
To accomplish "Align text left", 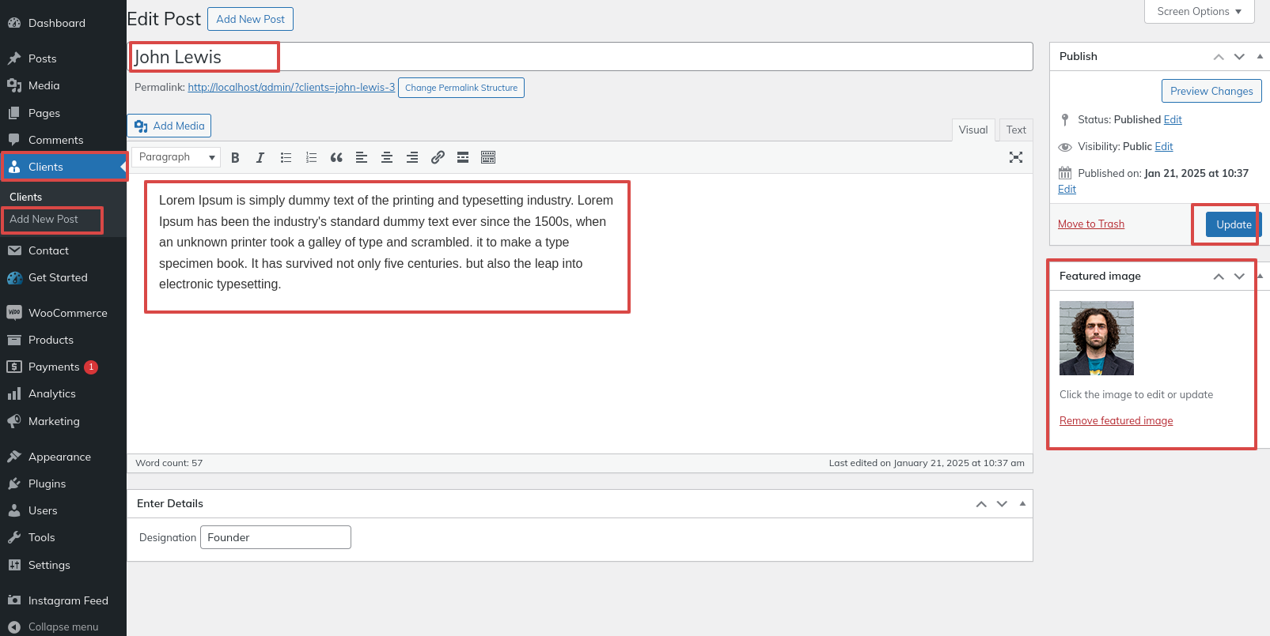I will click(x=362, y=157).
